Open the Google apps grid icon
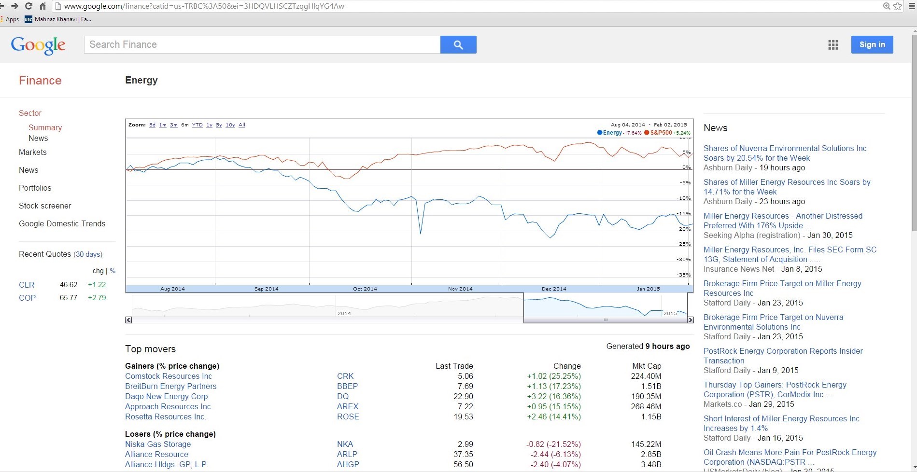 point(833,45)
